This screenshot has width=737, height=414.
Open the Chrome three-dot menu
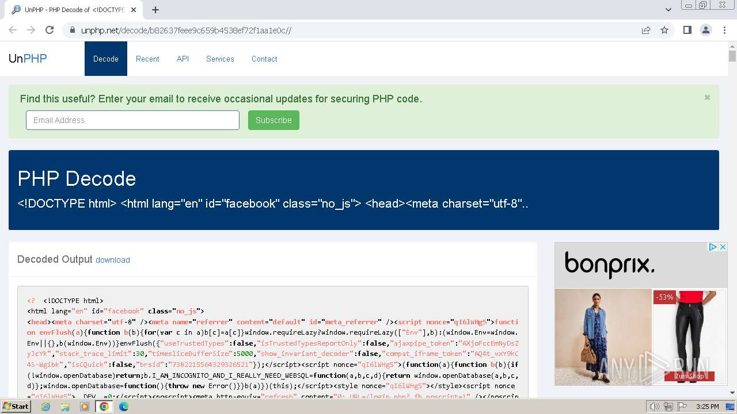click(724, 30)
